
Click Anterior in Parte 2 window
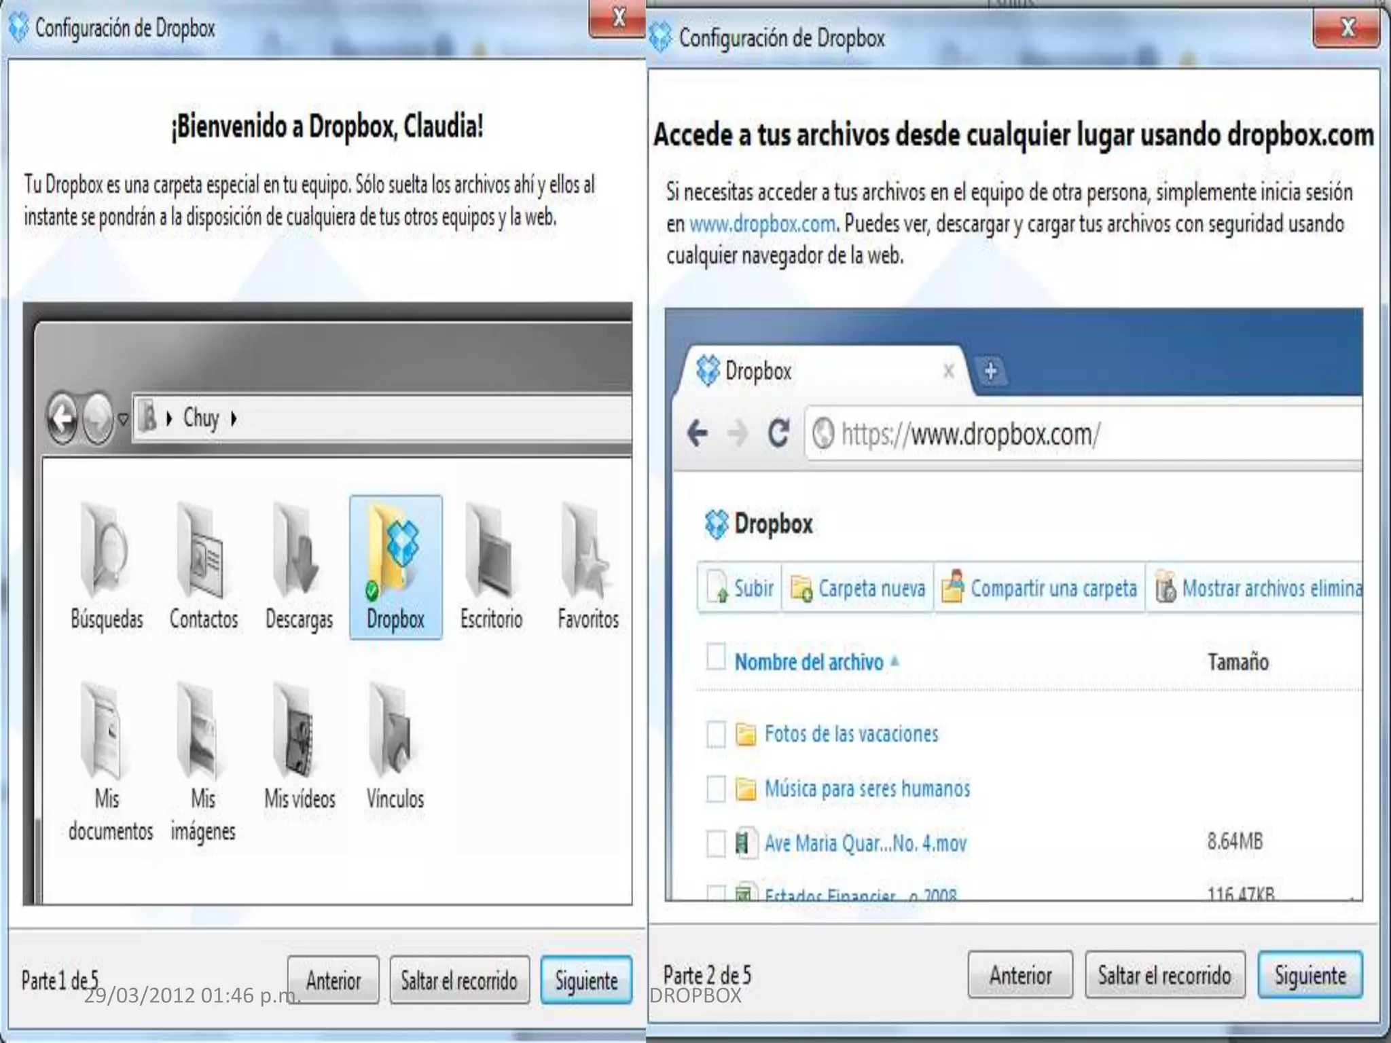pos(1020,974)
